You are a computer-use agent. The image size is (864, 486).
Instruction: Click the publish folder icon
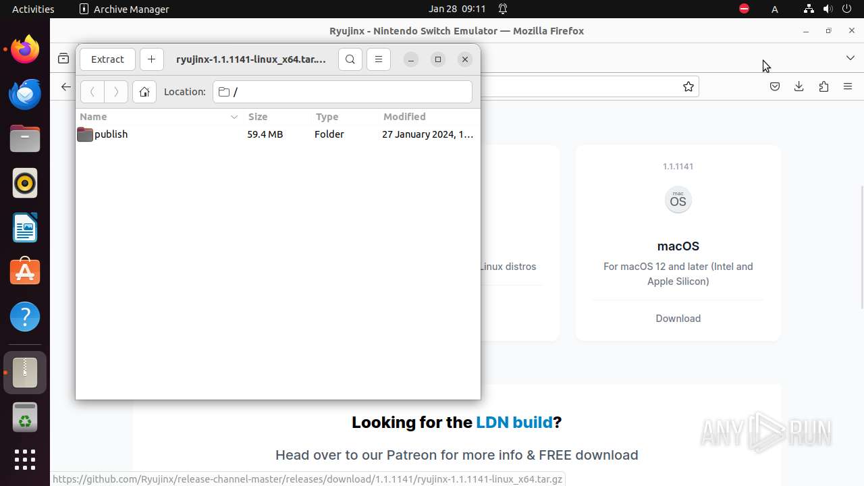[85, 134]
